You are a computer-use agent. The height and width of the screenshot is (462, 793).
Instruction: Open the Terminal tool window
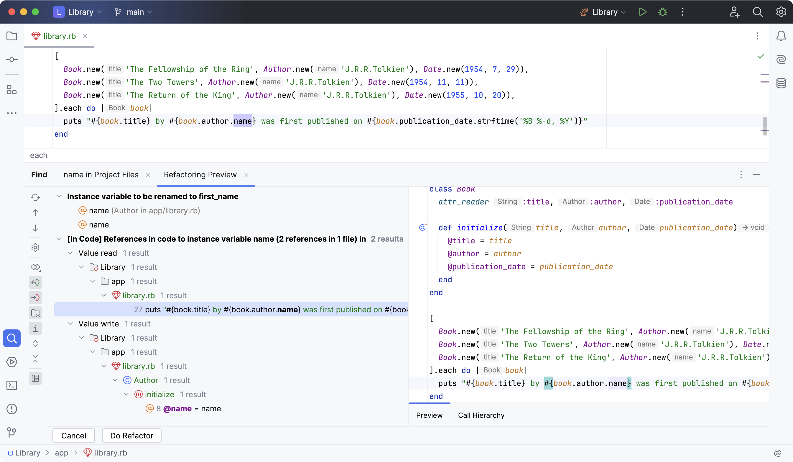coord(11,385)
